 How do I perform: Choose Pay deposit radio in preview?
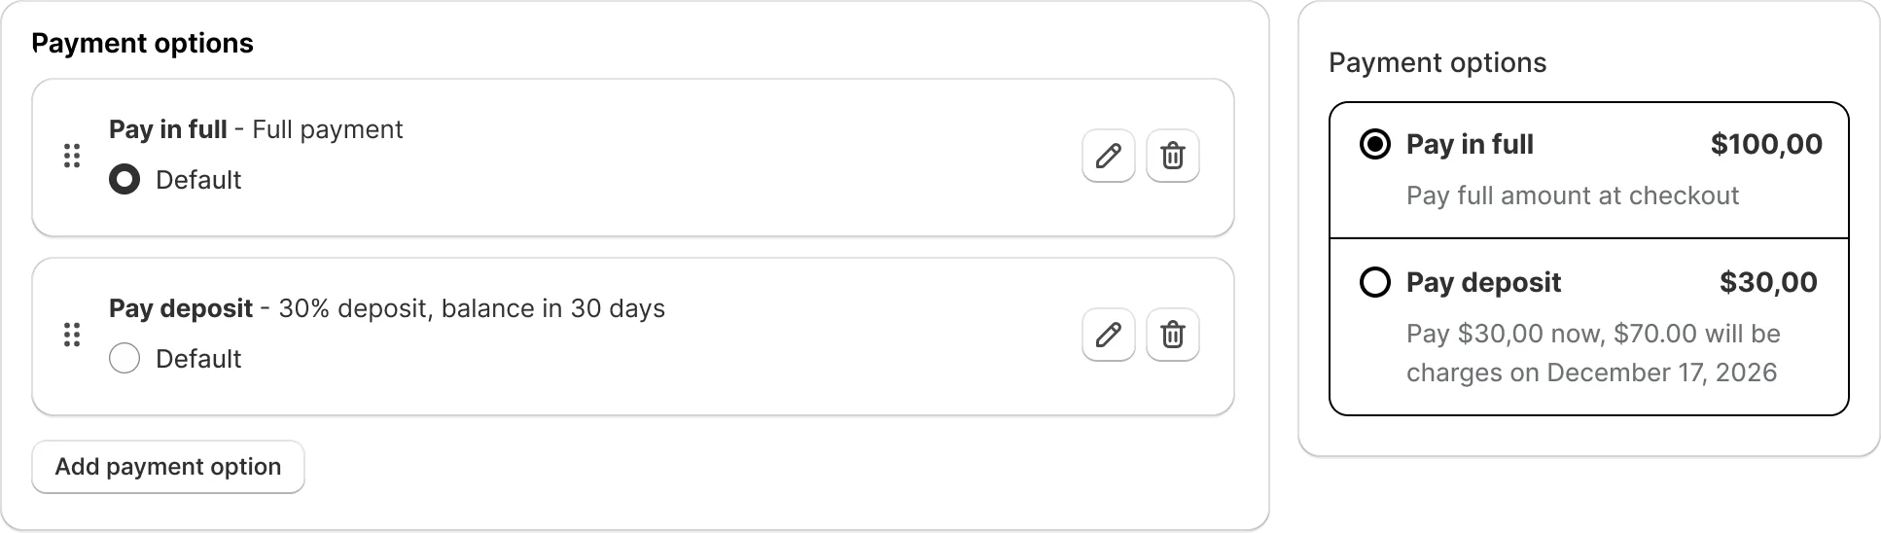click(1374, 283)
